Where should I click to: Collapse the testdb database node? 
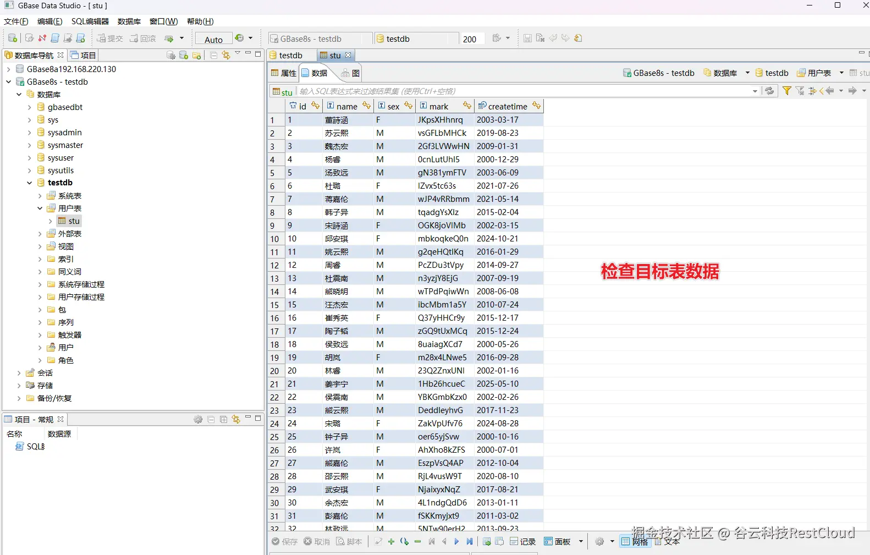29,183
